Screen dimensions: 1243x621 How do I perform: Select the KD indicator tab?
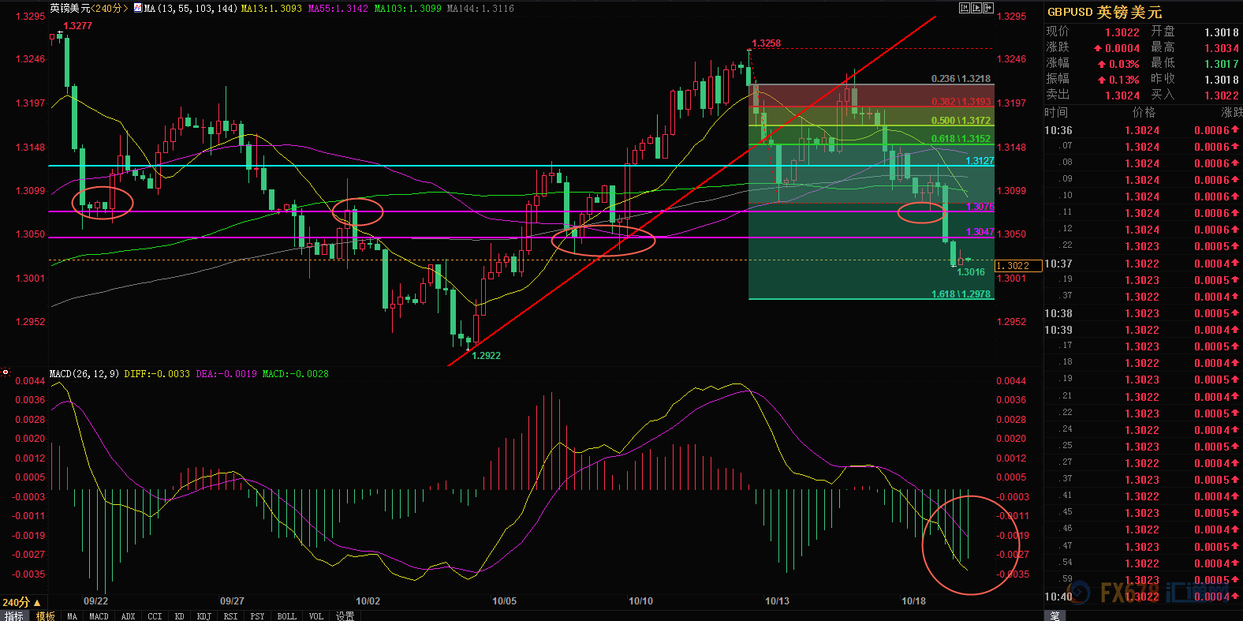pyautogui.click(x=180, y=616)
